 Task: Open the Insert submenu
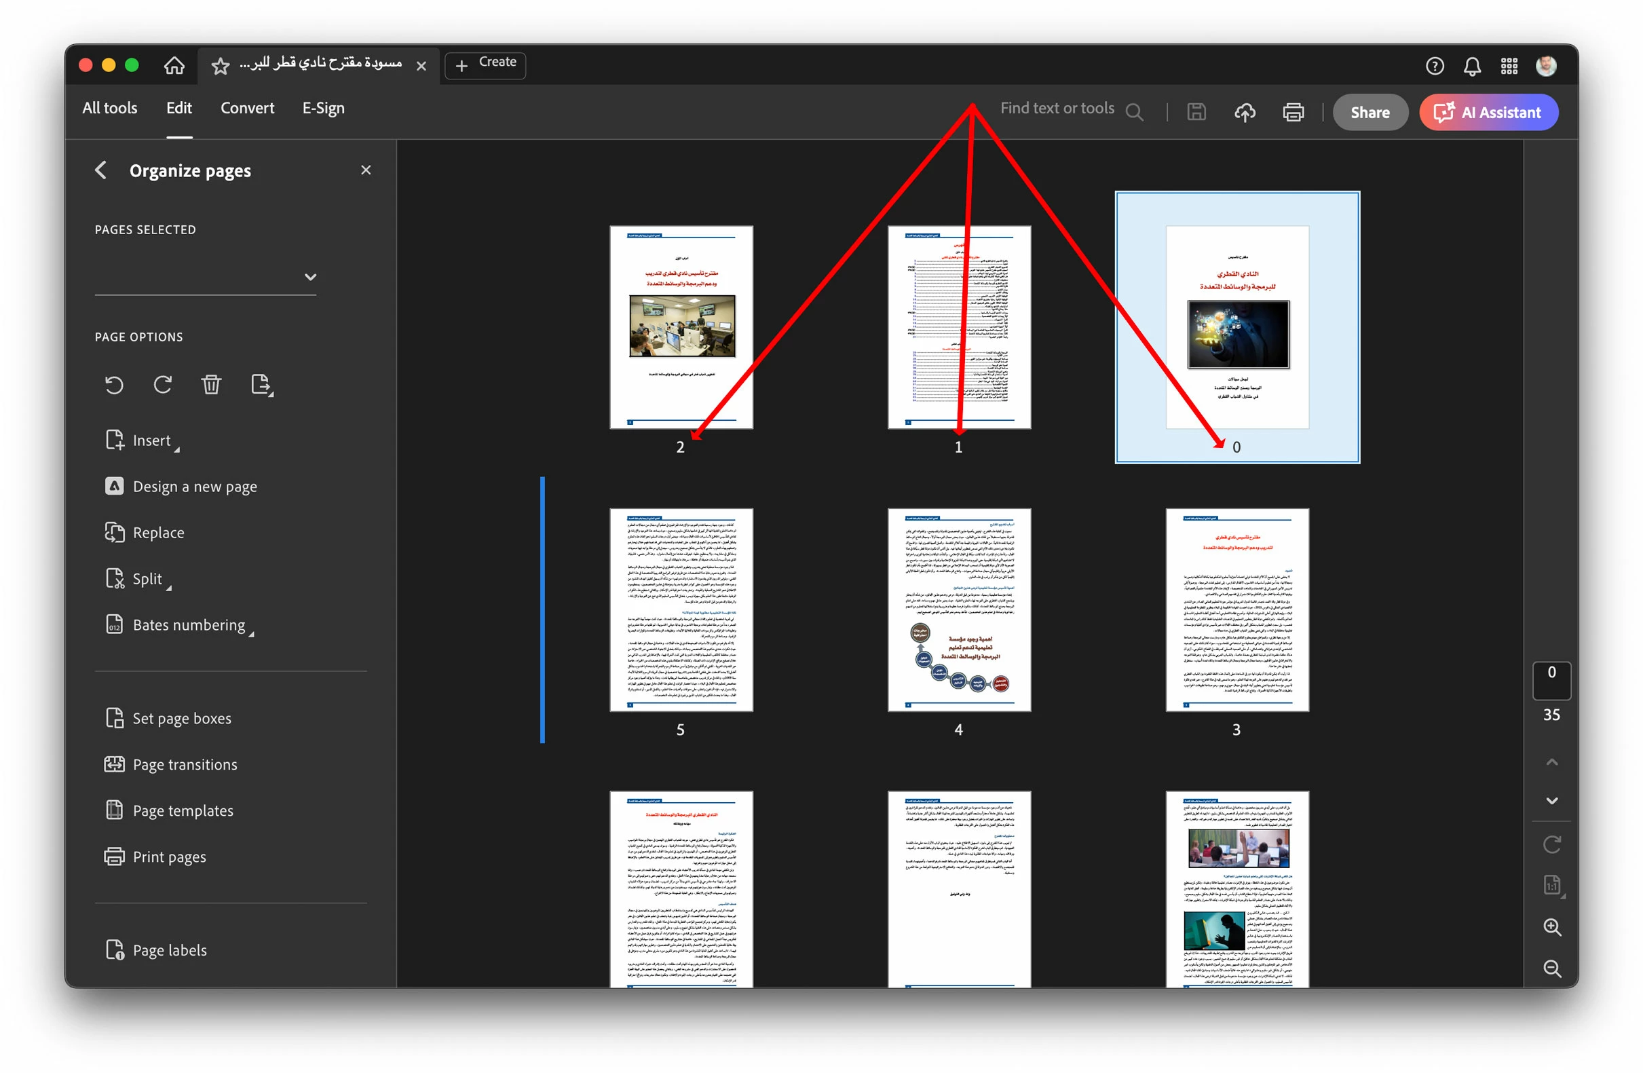tap(151, 440)
